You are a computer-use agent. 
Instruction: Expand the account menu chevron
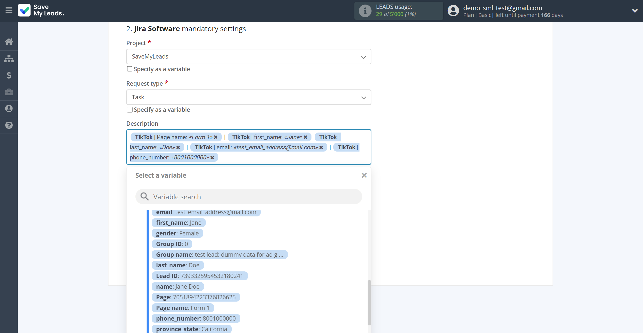(635, 11)
